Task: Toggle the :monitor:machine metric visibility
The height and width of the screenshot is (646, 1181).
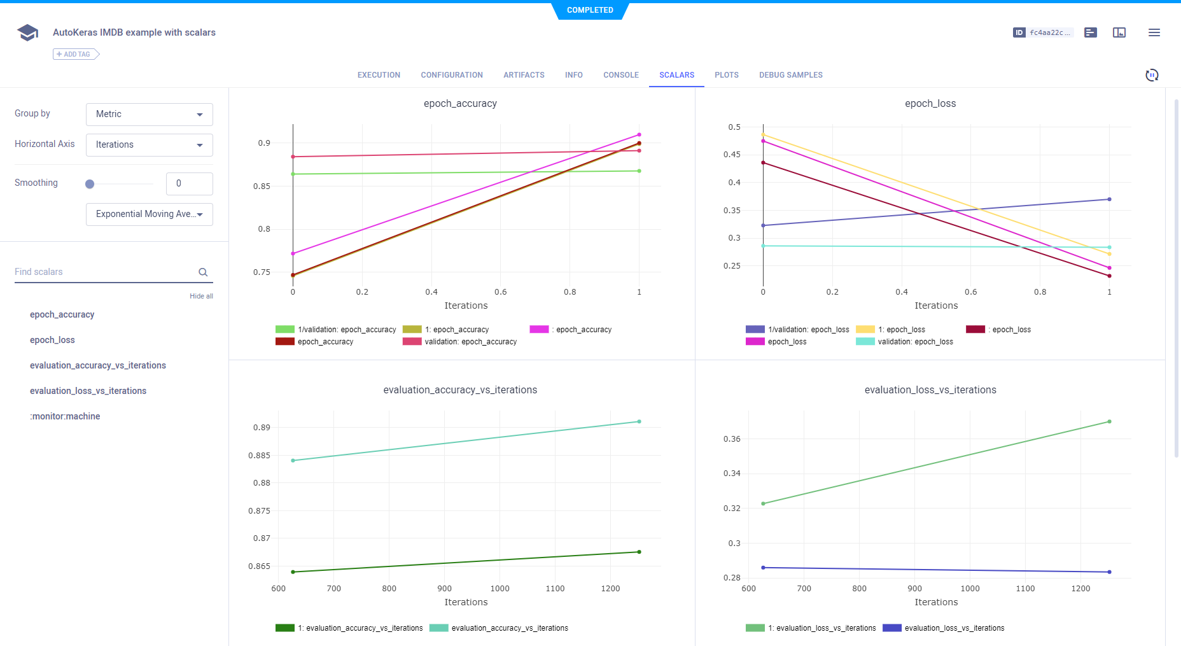Action: pyautogui.click(x=65, y=416)
